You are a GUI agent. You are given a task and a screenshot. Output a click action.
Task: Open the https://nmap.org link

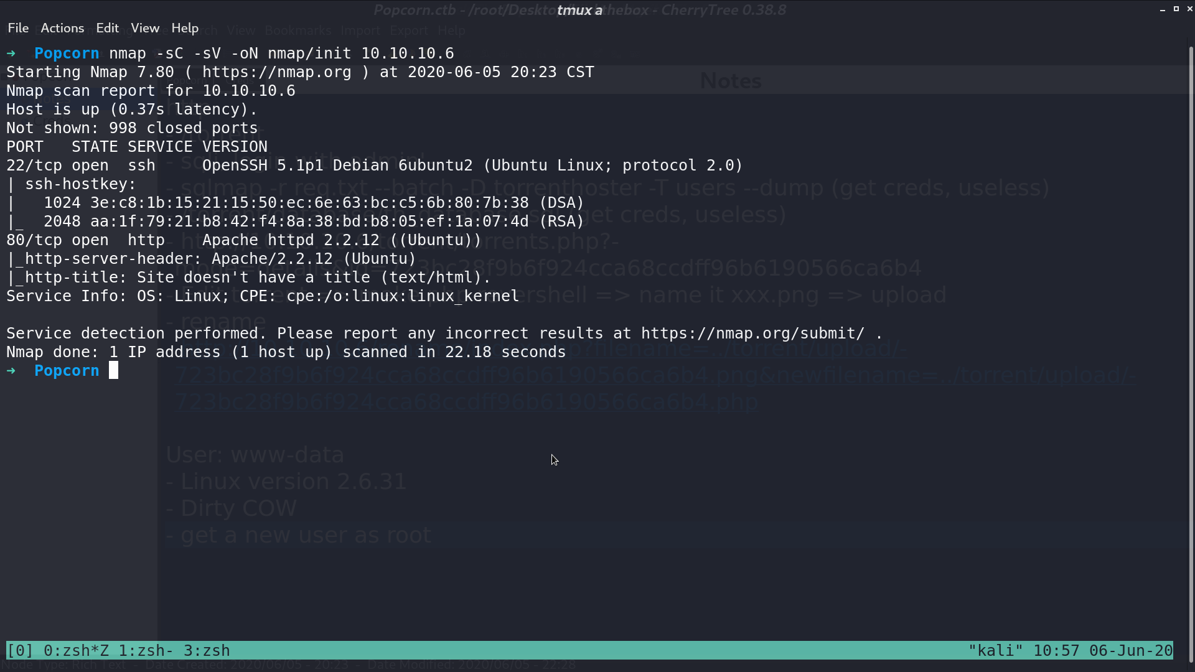(x=277, y=72)
